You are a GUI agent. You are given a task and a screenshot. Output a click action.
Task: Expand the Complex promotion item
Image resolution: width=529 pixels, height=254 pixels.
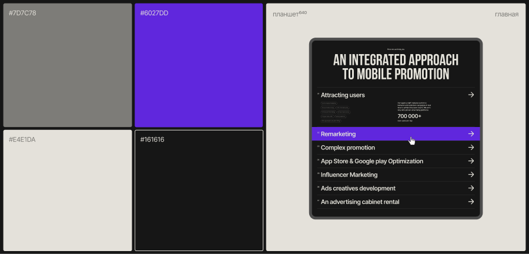347,148
